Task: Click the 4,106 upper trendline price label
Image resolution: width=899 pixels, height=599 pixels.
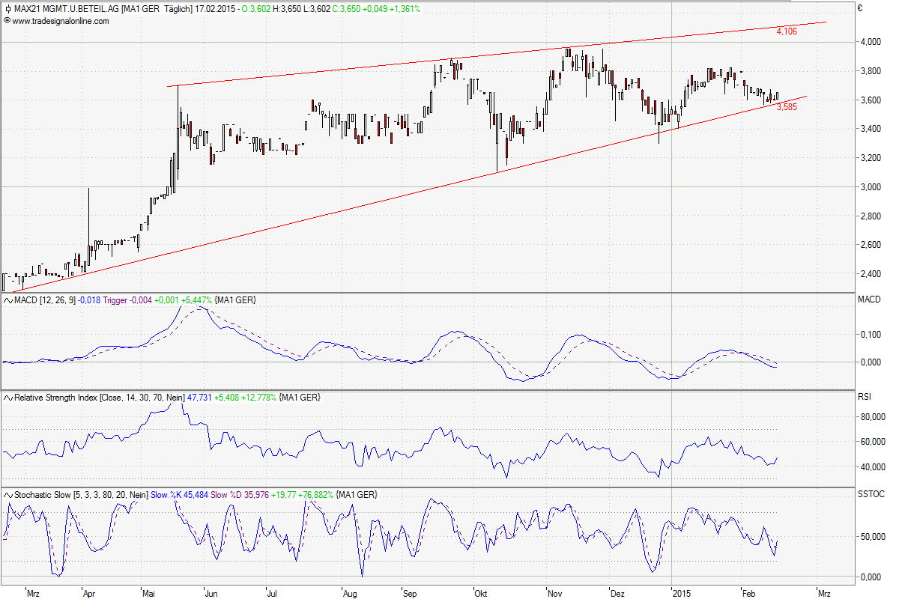Action: 786,31
